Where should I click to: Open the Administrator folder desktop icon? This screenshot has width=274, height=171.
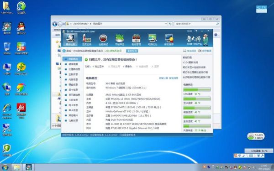pyautogui.click(x=7, y=8)
